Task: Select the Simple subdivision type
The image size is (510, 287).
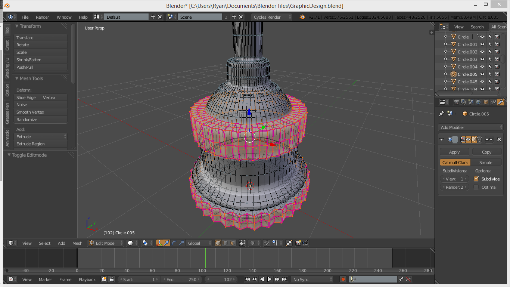Action: (486, 162)
